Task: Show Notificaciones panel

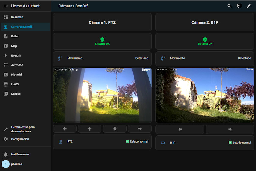Action: 26,155
